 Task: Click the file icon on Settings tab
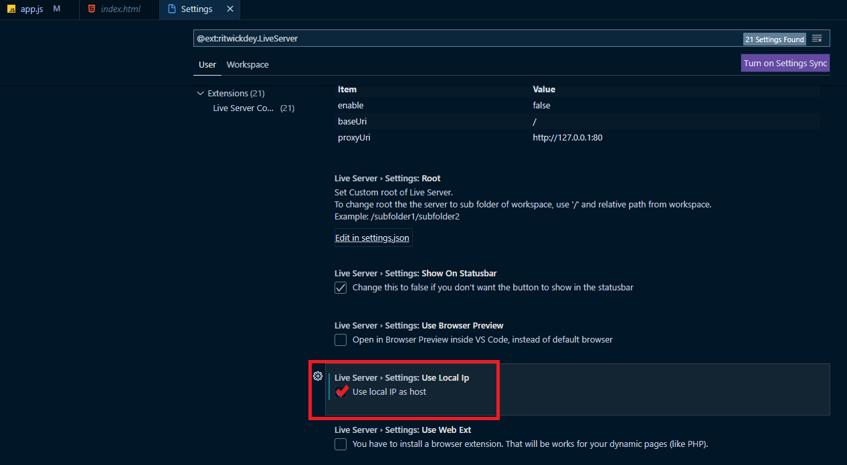[x=172, y=9]
